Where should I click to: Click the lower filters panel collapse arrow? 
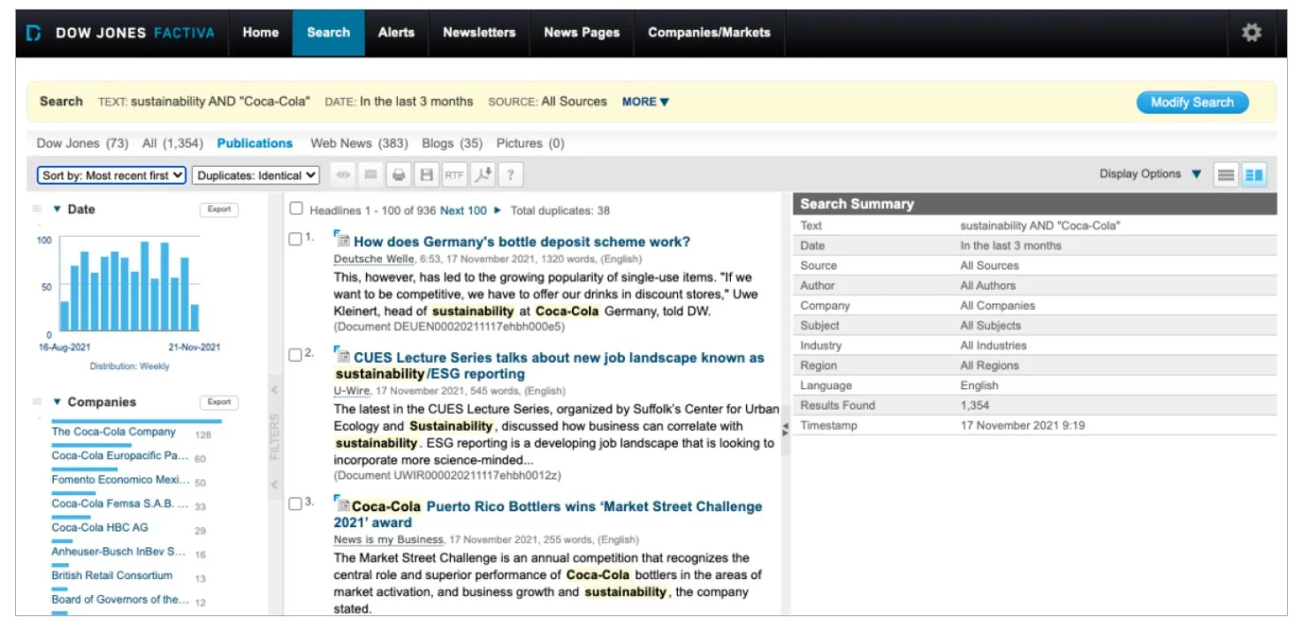pyautogui.click(x=274, y=485)
